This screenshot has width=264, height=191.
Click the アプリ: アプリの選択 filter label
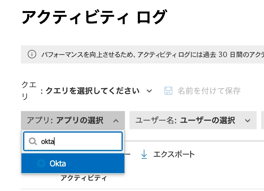pos(65,120)
